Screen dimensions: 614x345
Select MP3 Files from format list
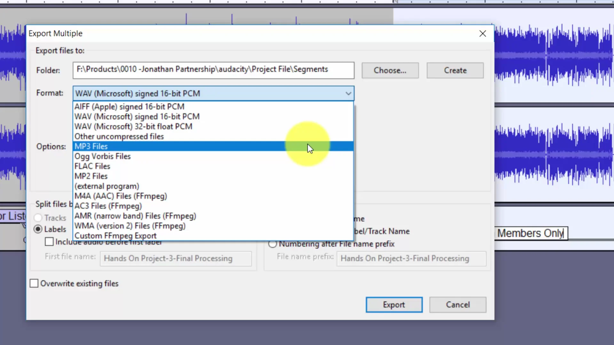click(213, 146)
